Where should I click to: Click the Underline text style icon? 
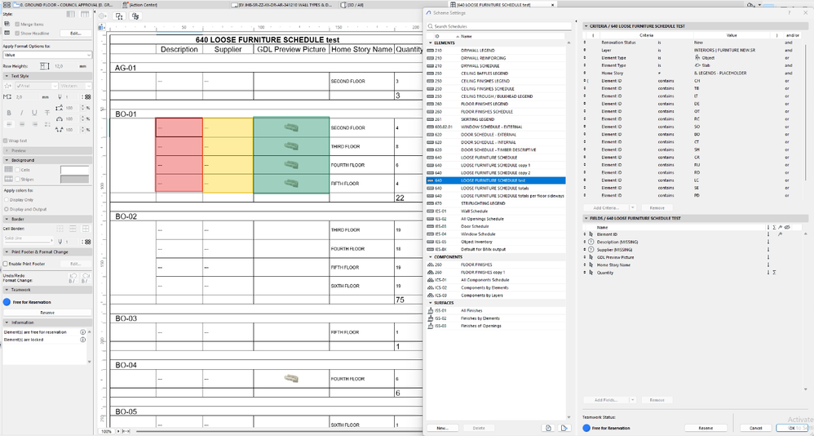coord(34,113)
